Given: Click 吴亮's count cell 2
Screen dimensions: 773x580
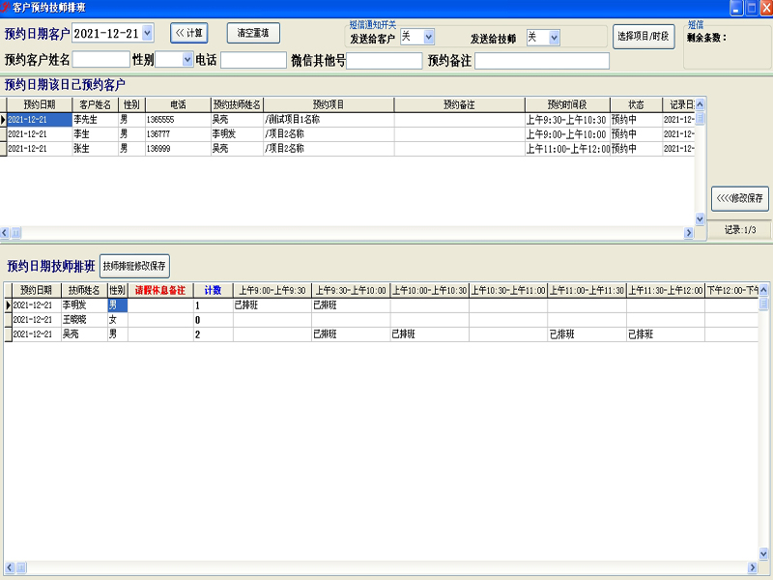Looking at the screenshot, I should [213, 334].
